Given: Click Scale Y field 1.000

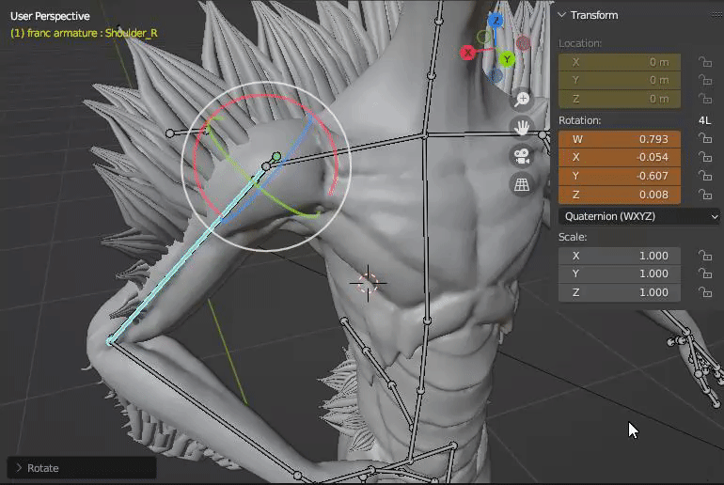Looking at the screenshot, I should coord(620,274).
